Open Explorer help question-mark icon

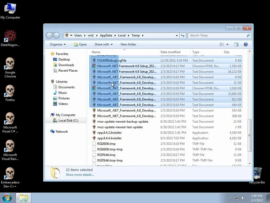tap(246, 44)
